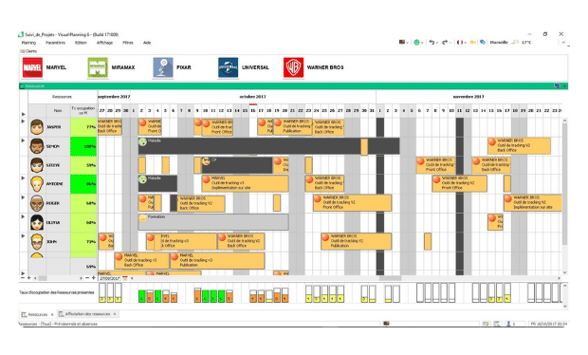Open the Aide menu
Image resolution: width=588 pixels, height=355 pixels.
[x=147, y=43]
